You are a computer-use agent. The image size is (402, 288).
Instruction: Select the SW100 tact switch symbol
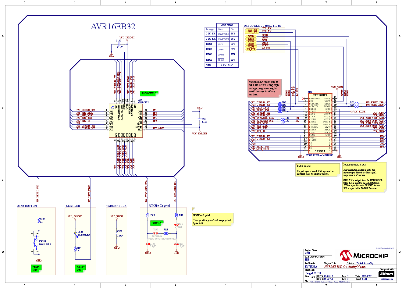(x=36, y=243)
